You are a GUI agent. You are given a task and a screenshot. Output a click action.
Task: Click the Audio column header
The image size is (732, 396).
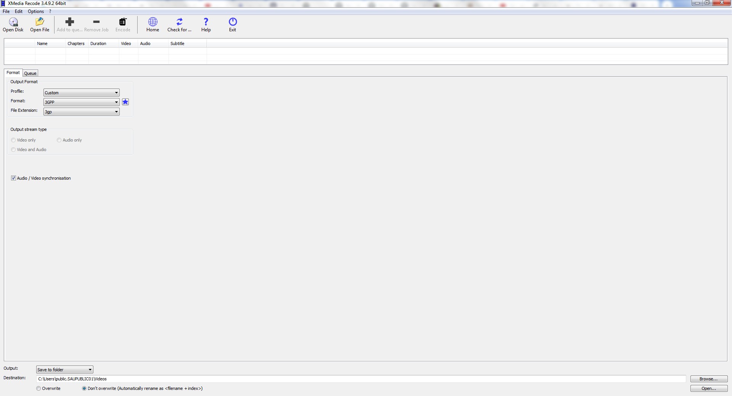point(153,43)
